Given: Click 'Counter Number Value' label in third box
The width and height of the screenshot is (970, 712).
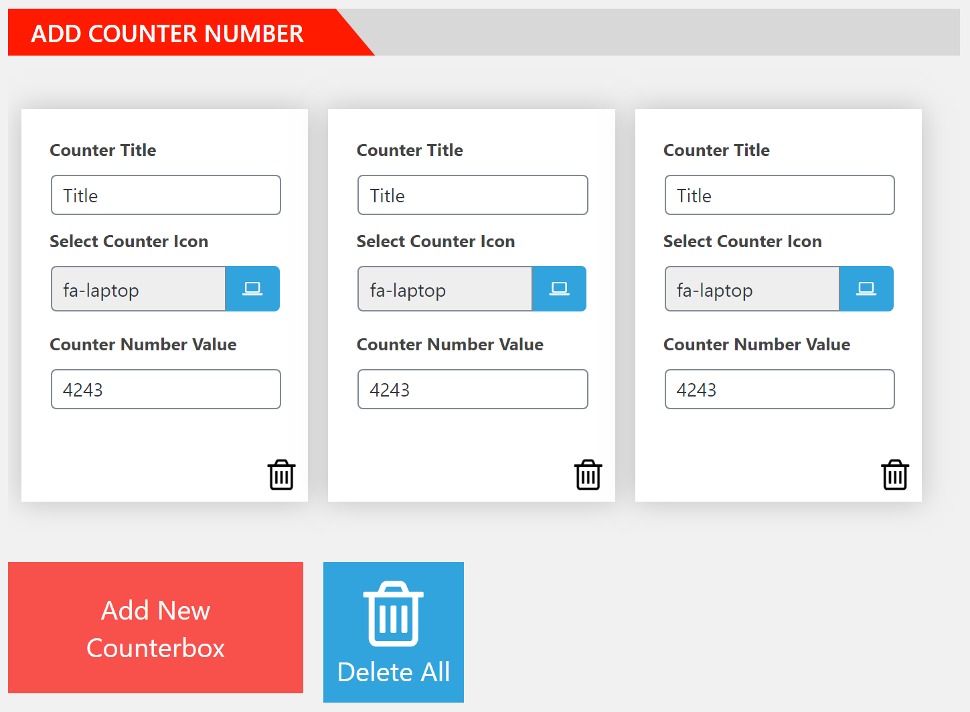Looking at the screenshot, I should click(756, 344).
